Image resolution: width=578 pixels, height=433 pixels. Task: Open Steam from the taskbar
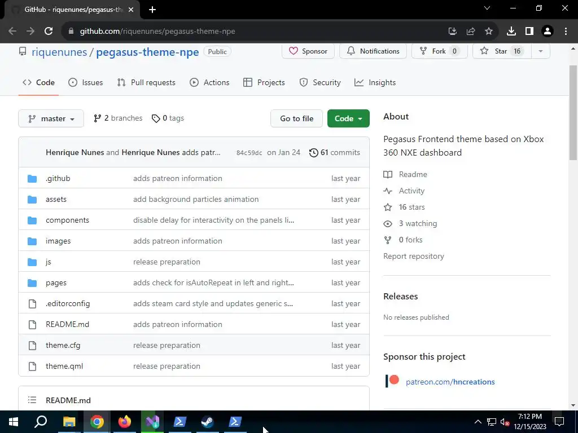(208, 422)
